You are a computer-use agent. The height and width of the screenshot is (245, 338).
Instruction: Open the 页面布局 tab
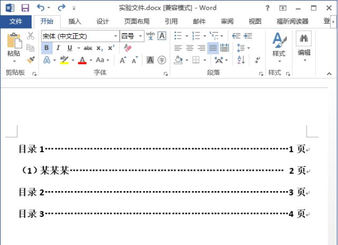[137, 21]
